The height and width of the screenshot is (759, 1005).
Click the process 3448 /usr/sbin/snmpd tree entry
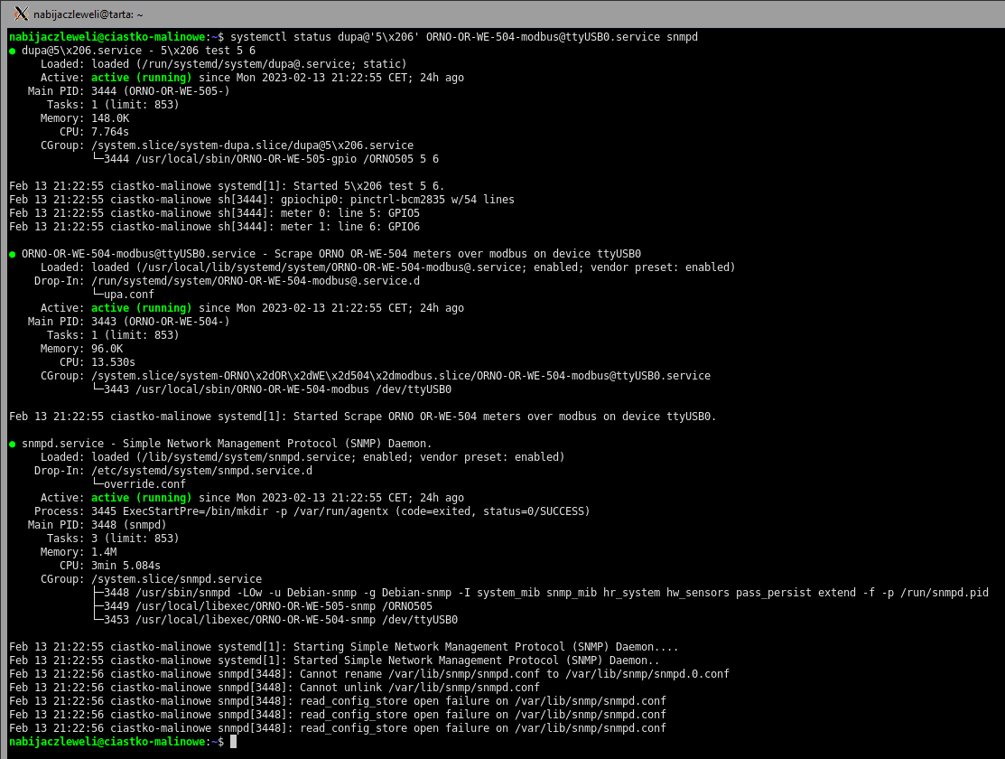point(540,593)
